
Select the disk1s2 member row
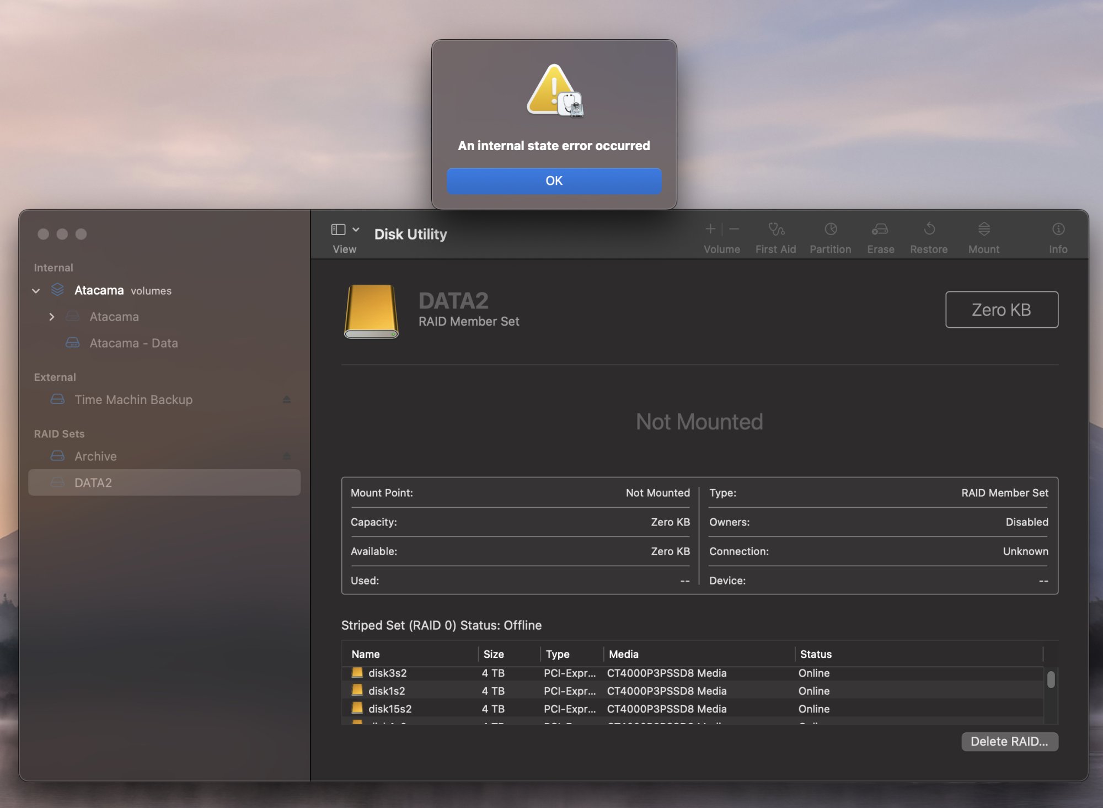pos(693,691)
